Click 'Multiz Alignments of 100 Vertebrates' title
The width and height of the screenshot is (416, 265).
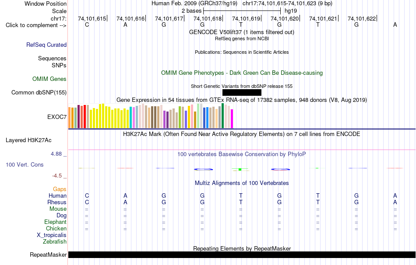pyautogui.click(x=242, y=183)
